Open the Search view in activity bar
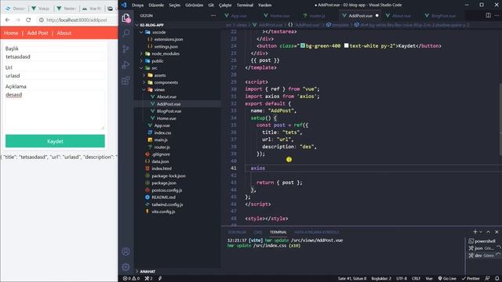502x282 pixels. coord(125,33)
